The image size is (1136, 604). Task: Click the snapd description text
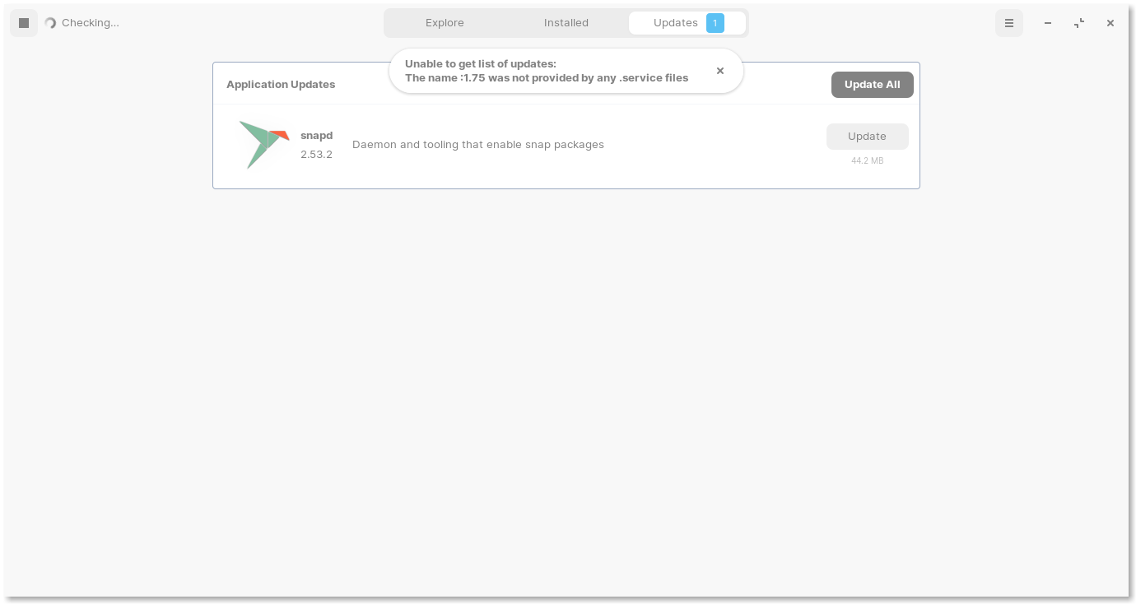[478, 145]
